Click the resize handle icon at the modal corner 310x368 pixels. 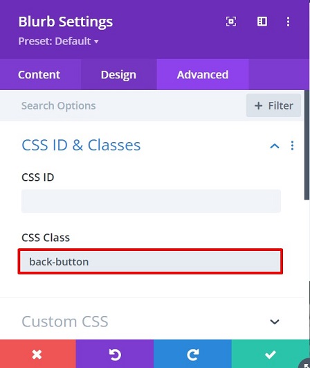click(x=306, y=363)
